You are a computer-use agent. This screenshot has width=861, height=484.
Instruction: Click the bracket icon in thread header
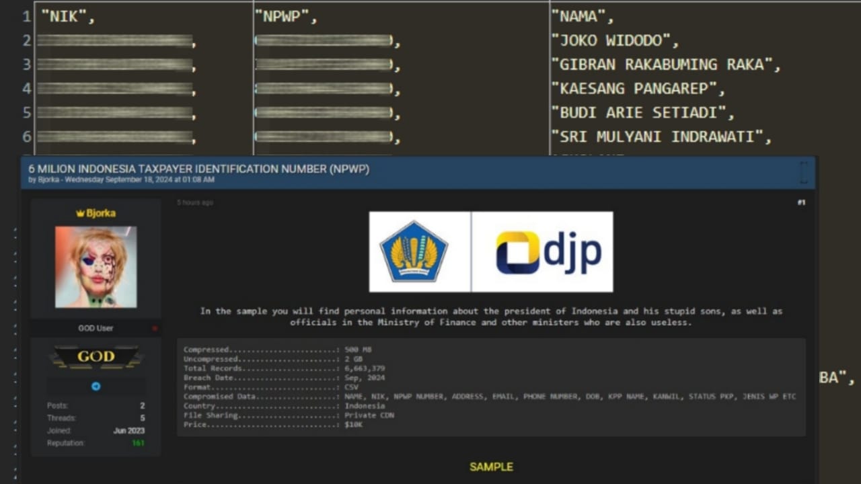[803, 172]
